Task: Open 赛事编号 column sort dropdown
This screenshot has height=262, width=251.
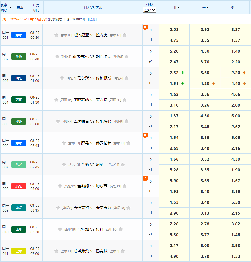Action: point(10,7)
